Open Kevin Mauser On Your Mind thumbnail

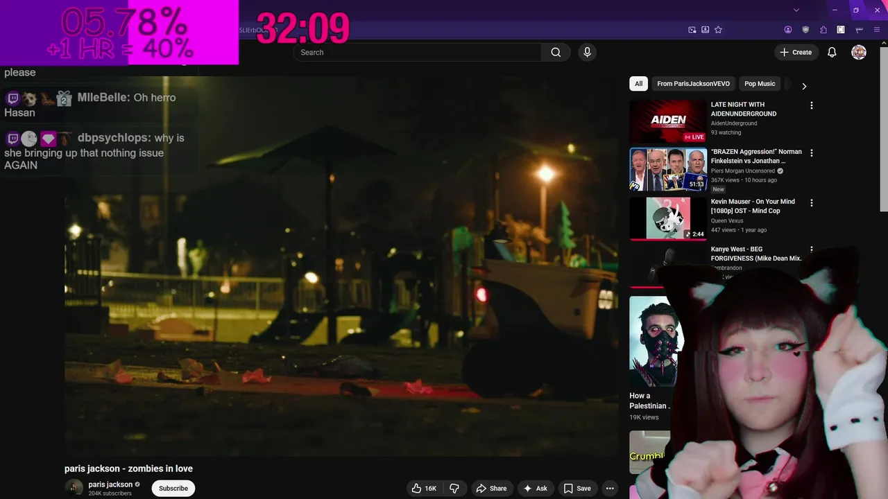tap(668, 218)
